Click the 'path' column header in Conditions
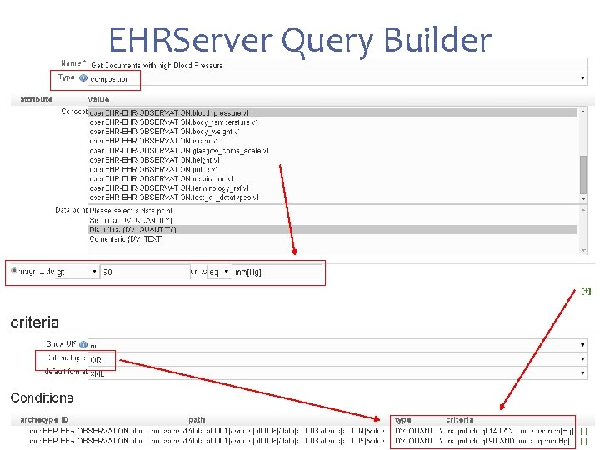This screenshot has width=600, height=450. coord(197,420)
